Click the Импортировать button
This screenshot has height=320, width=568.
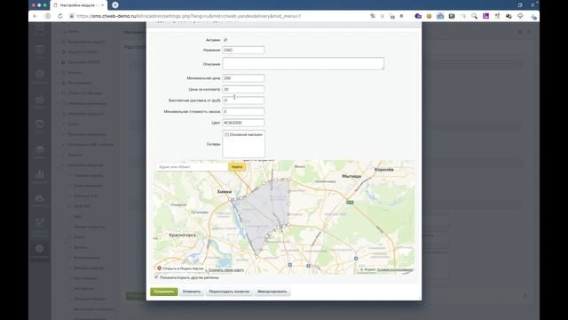272,292
